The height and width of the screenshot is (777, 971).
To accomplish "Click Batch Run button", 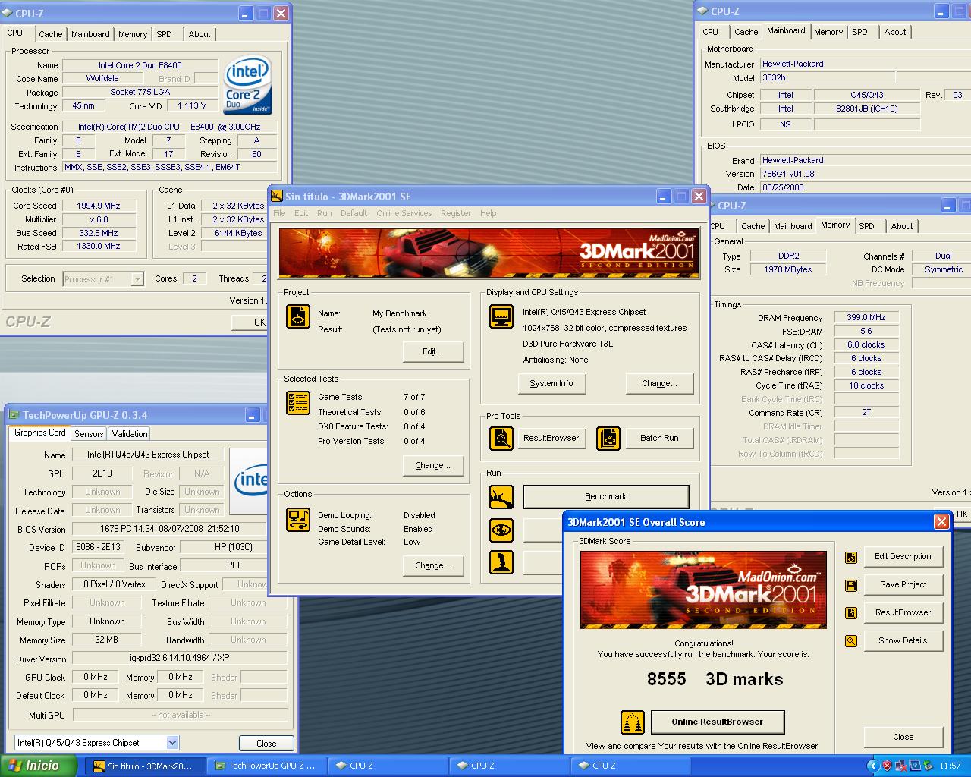I will pos(659,439).
